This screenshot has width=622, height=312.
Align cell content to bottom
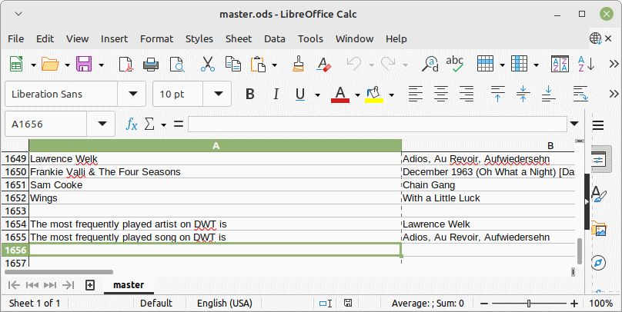coord(549,95)
